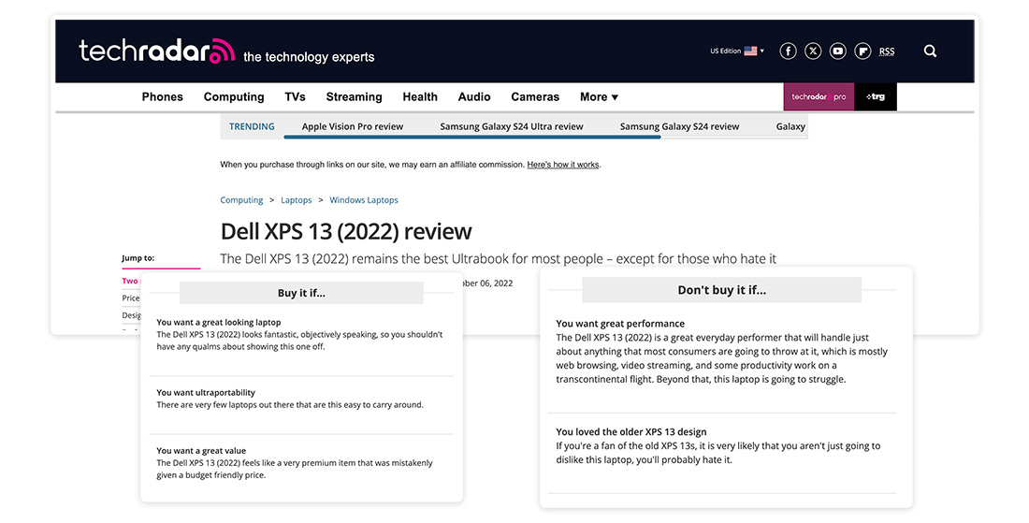Click the trending bar horizontal scrollbar
Image resolution: width=1029 pixels, height=523 pixels.
pyautogui.click(x=471, y=138)
